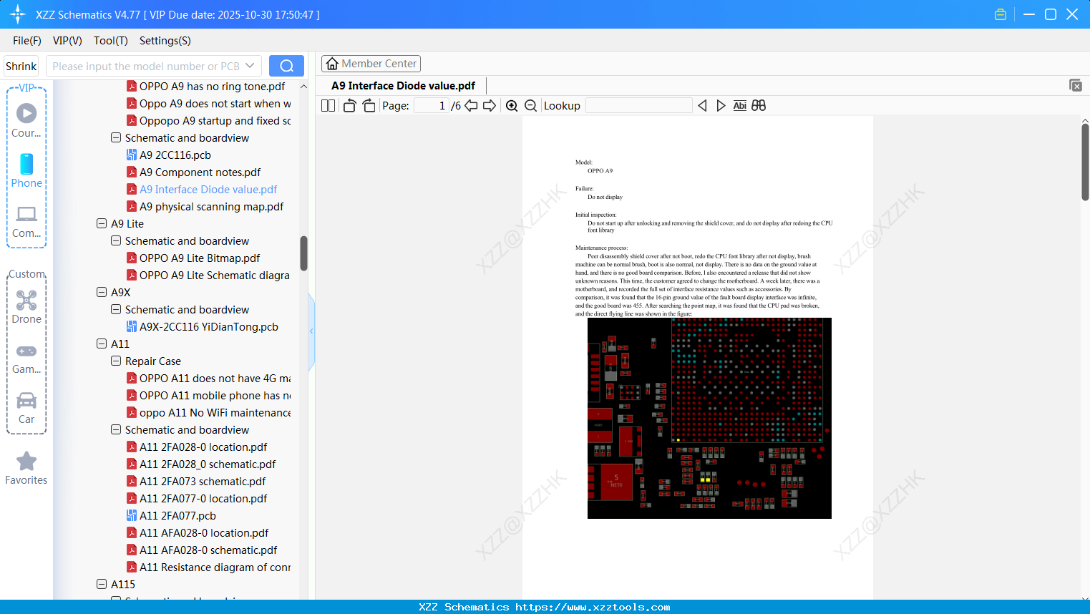Open the Settings(S) menu

pos(165,41)
